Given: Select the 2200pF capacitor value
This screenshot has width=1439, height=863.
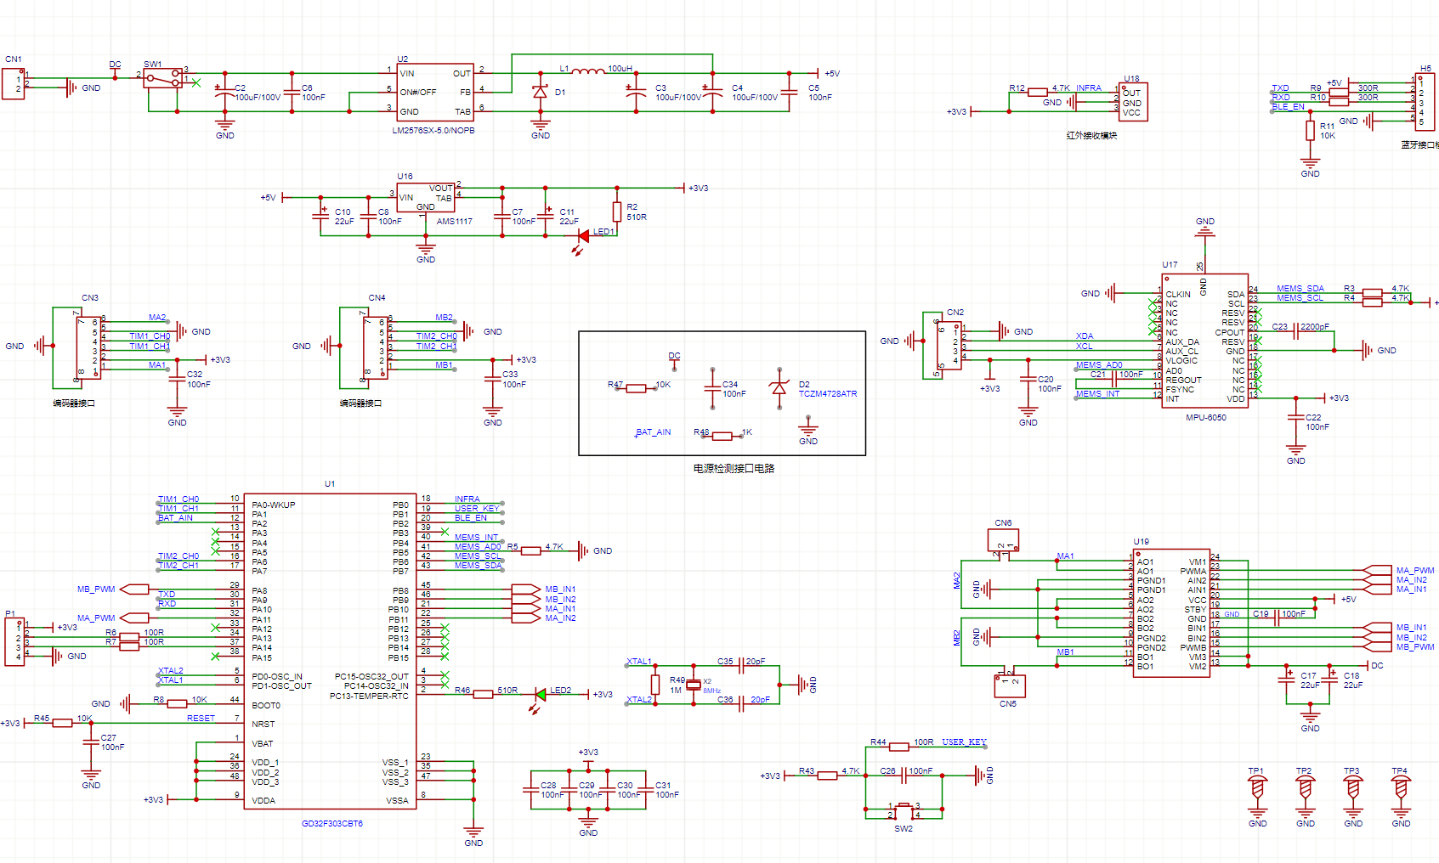Looking at the screenshot, I should coord(1317,327).
